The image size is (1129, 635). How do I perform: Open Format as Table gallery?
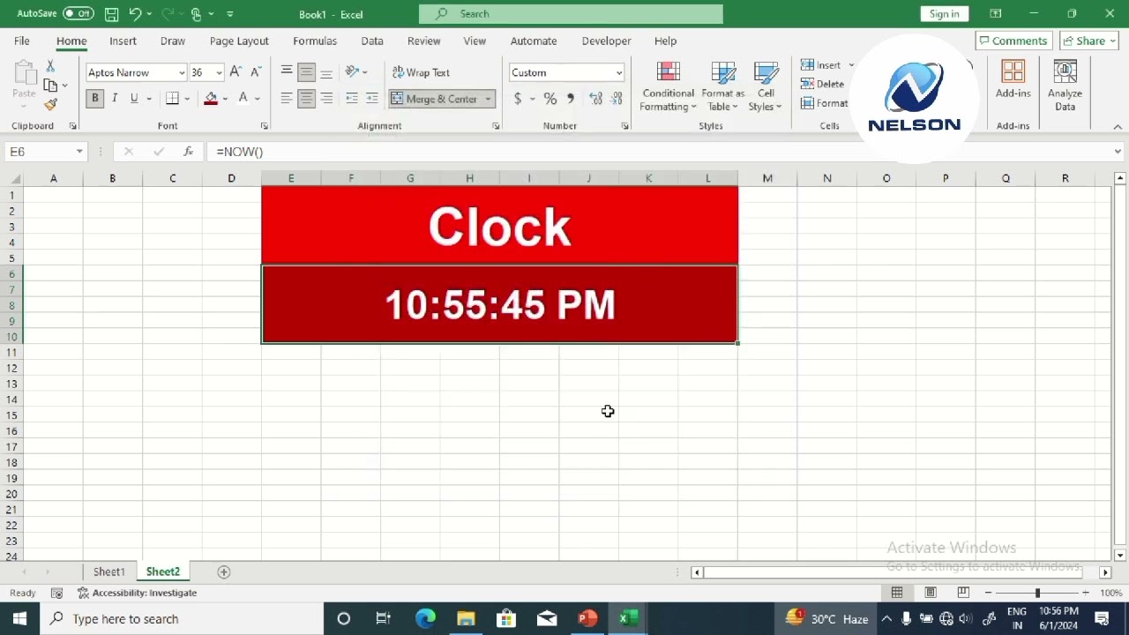[723, 86]
